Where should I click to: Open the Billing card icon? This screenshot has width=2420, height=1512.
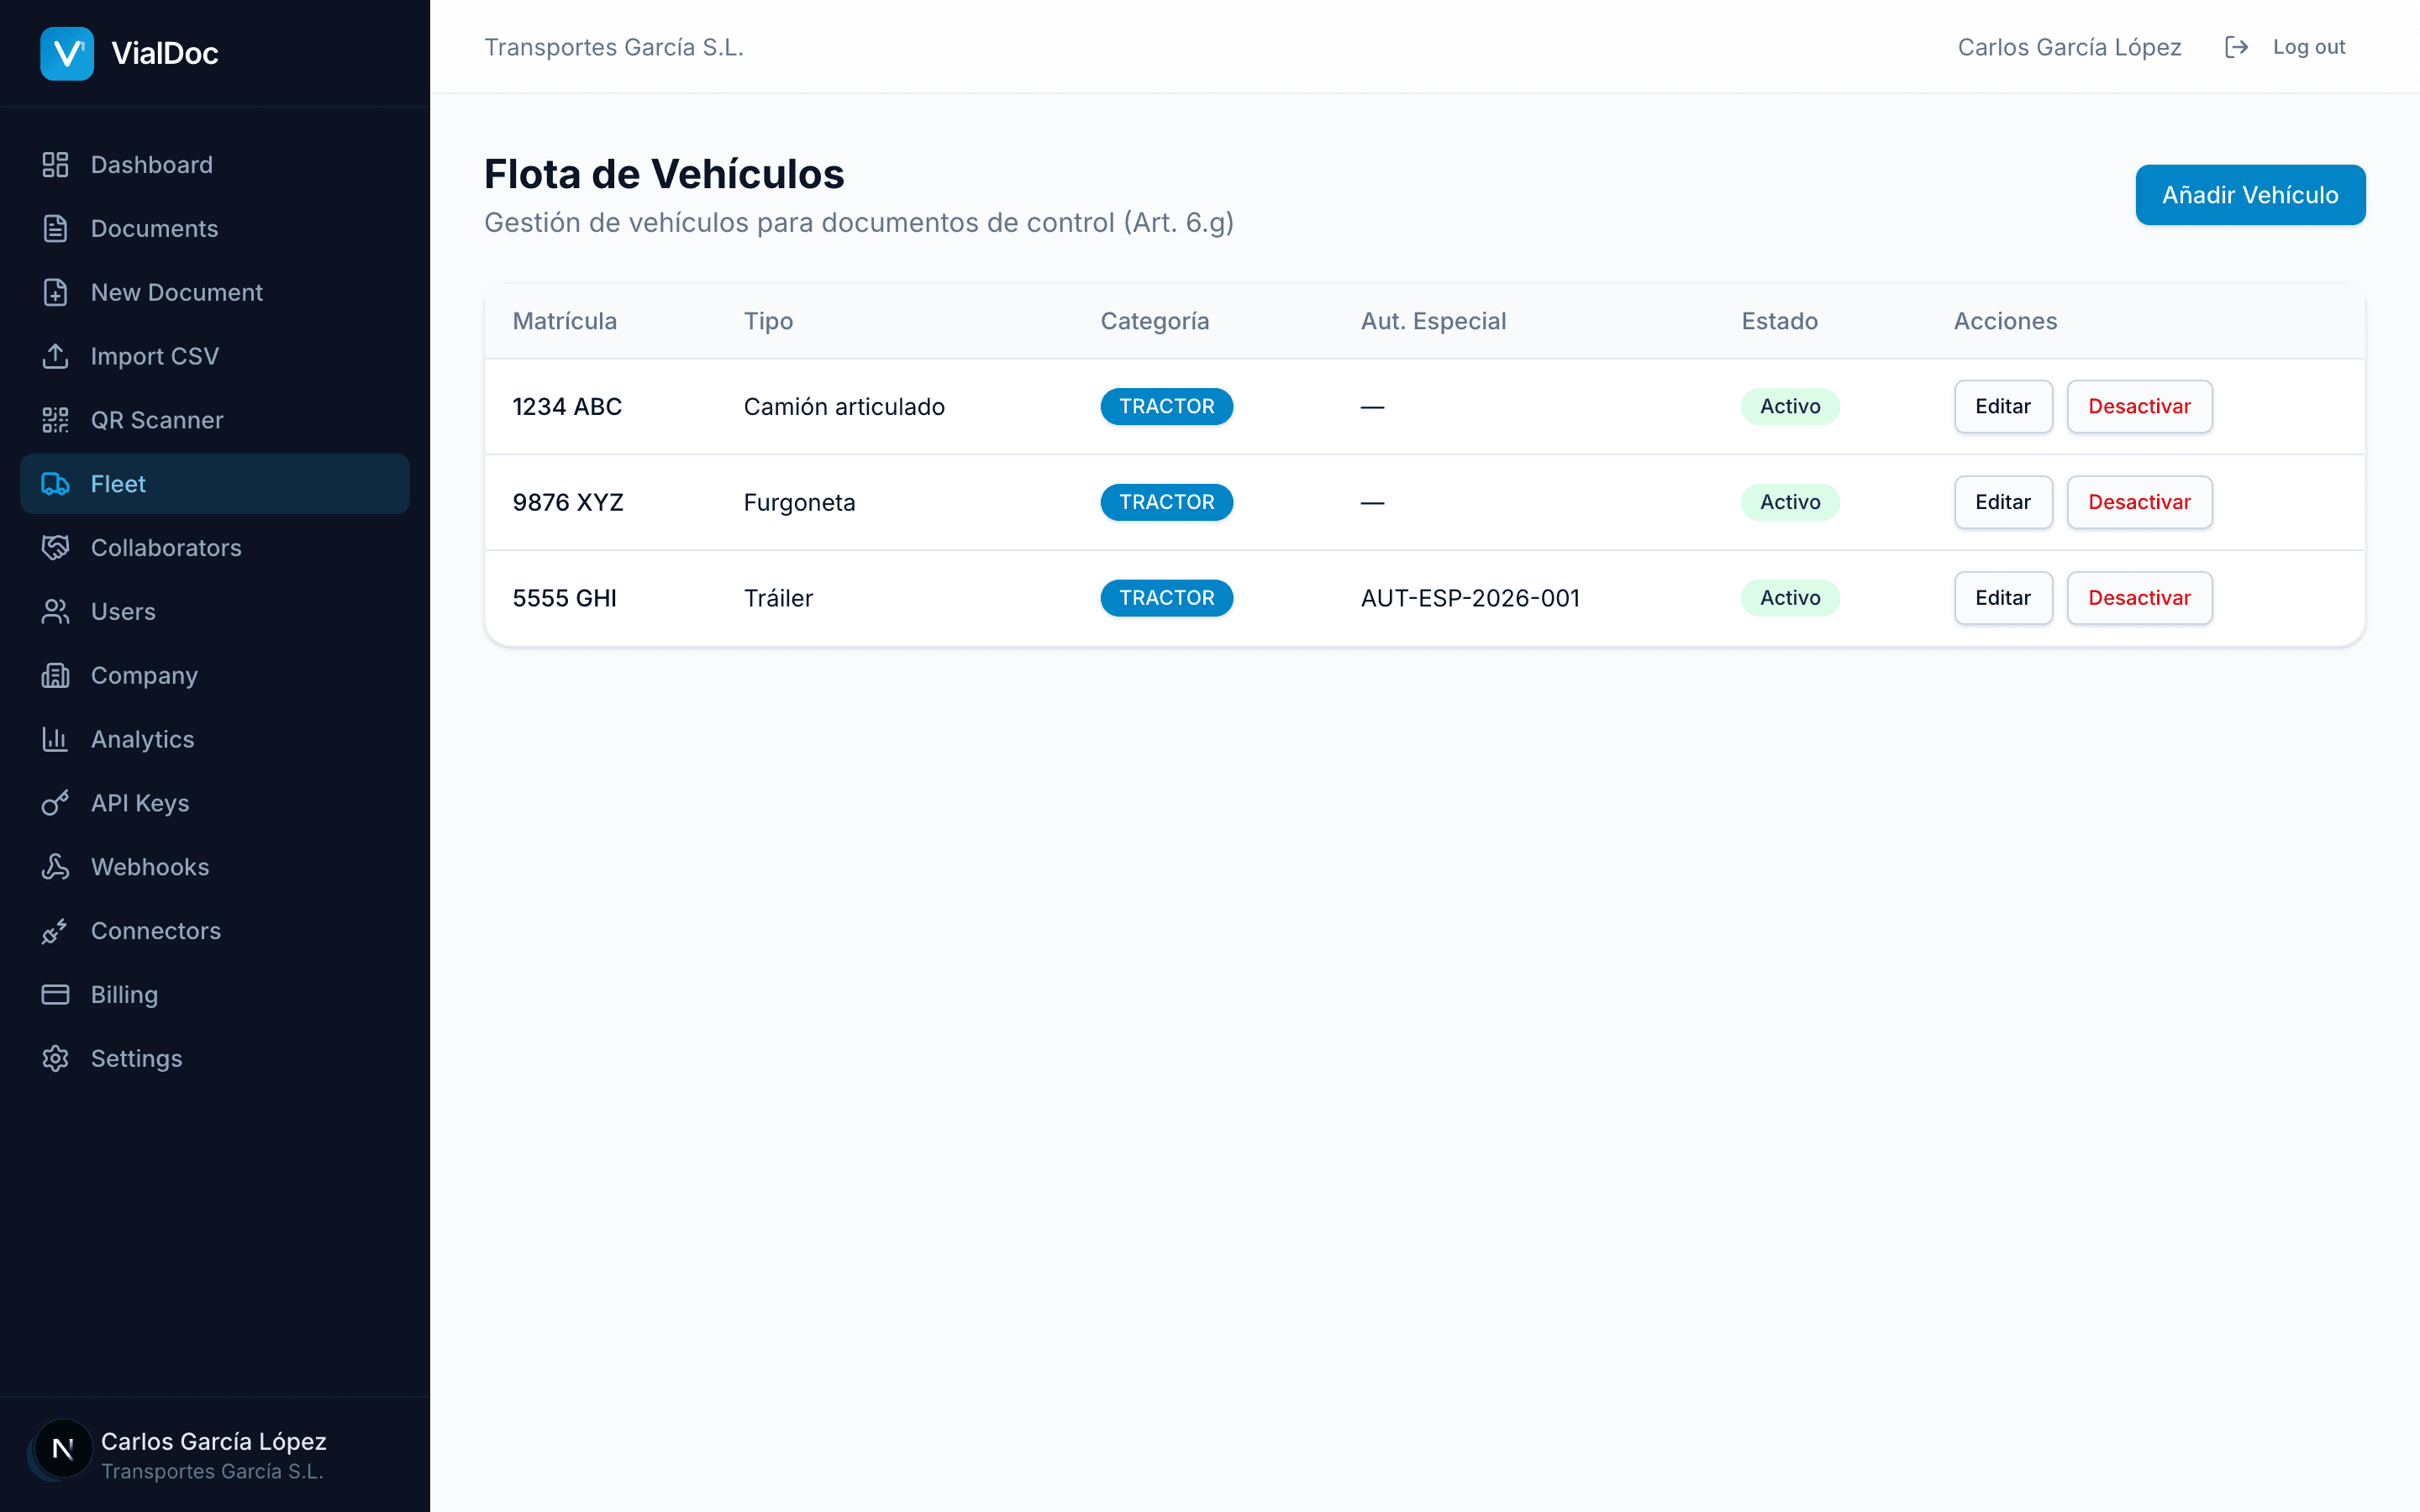coord(55,994)
